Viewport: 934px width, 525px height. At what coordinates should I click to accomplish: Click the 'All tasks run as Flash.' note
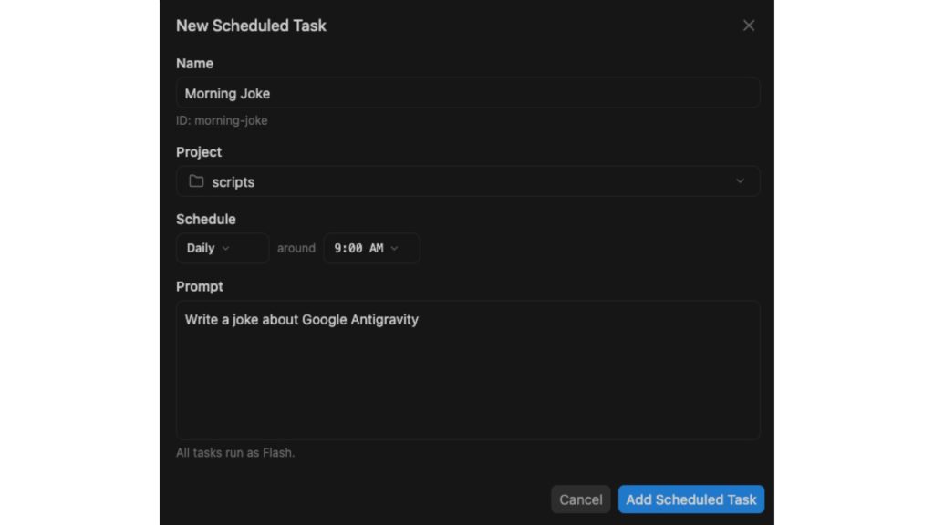(x=235, y=452)
